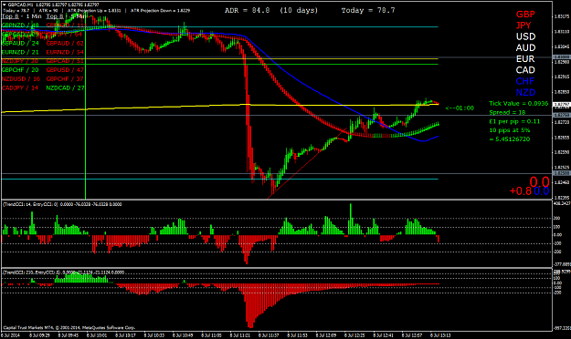Select the red 'NZDJPY / 20' entry
This screenshot has height=339, width=571.
pyautogui.click(x=20, y=61)
